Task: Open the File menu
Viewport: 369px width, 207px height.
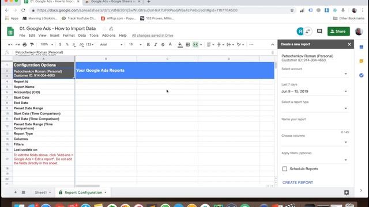Action: (22, 36)
